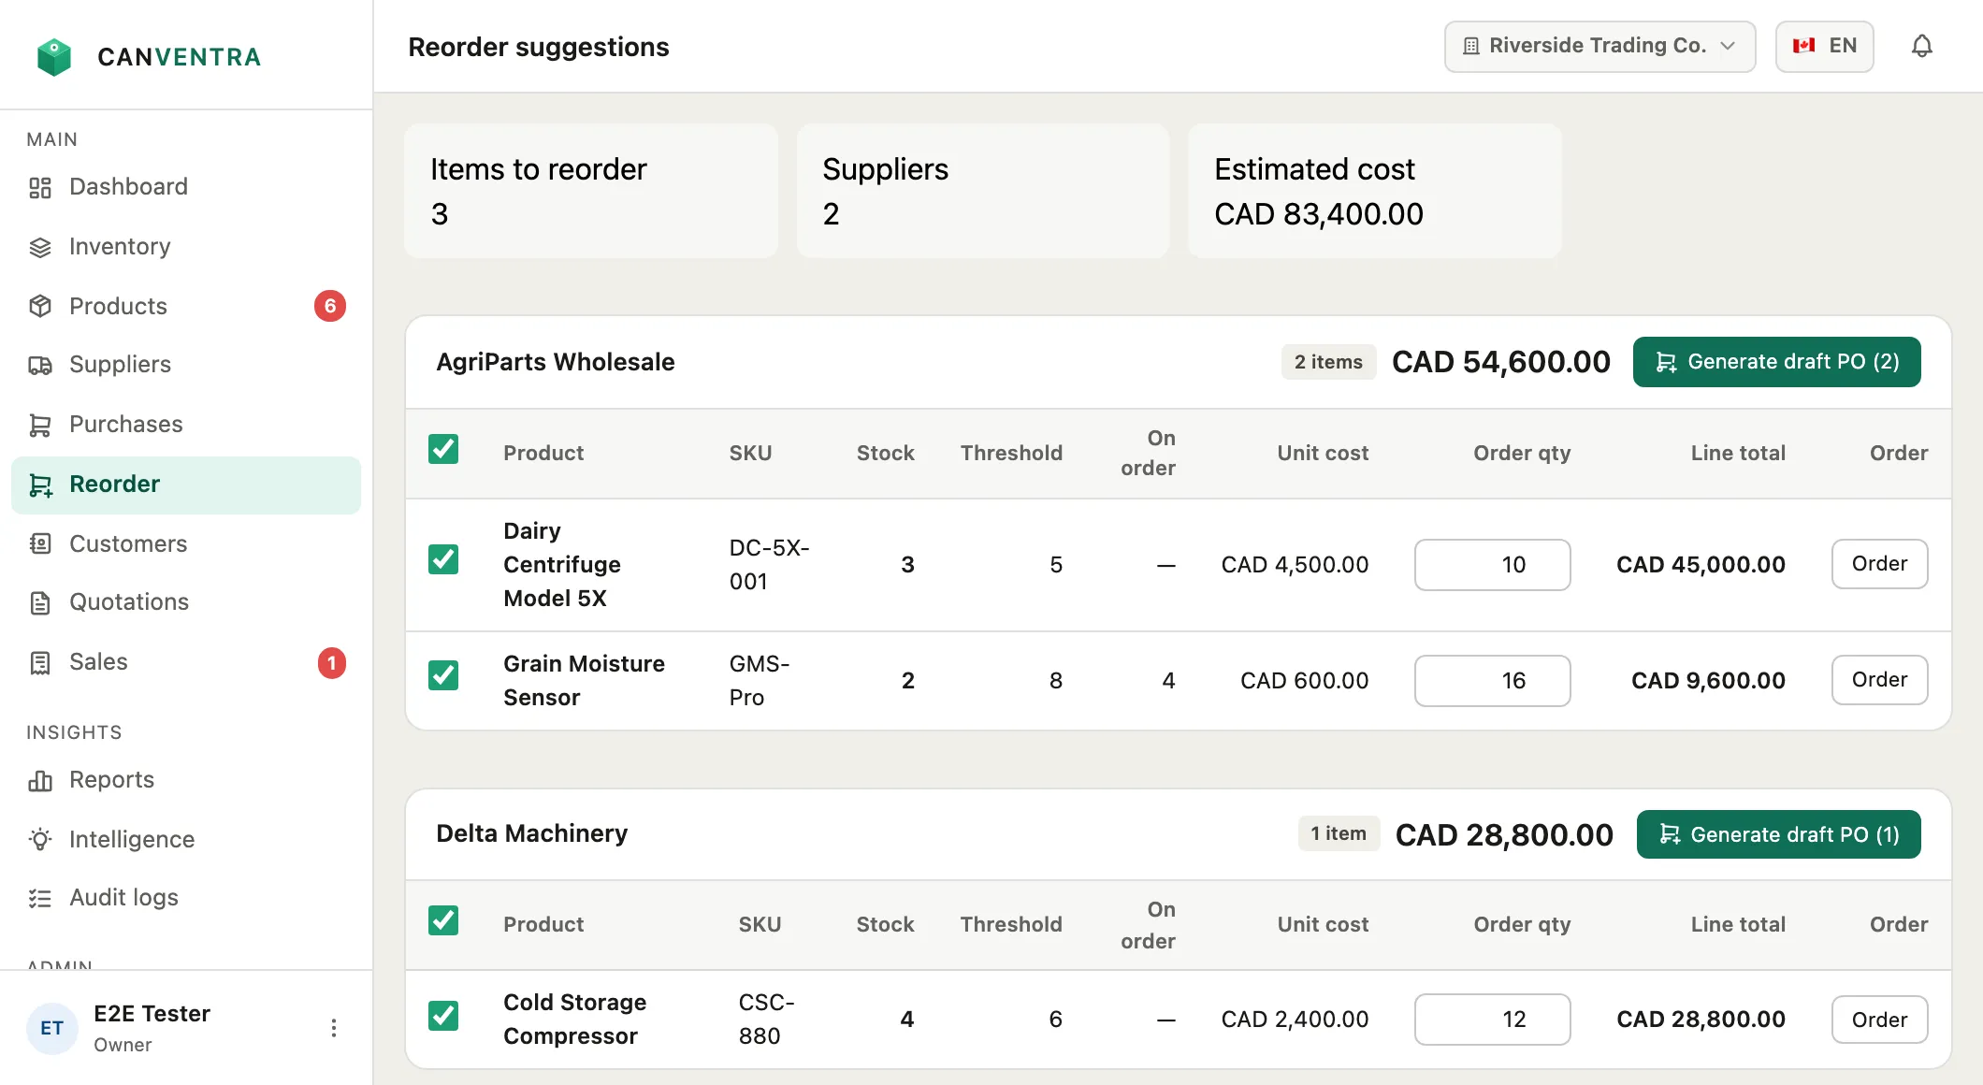Open Dashboard via its grid icon

point(39,187)
